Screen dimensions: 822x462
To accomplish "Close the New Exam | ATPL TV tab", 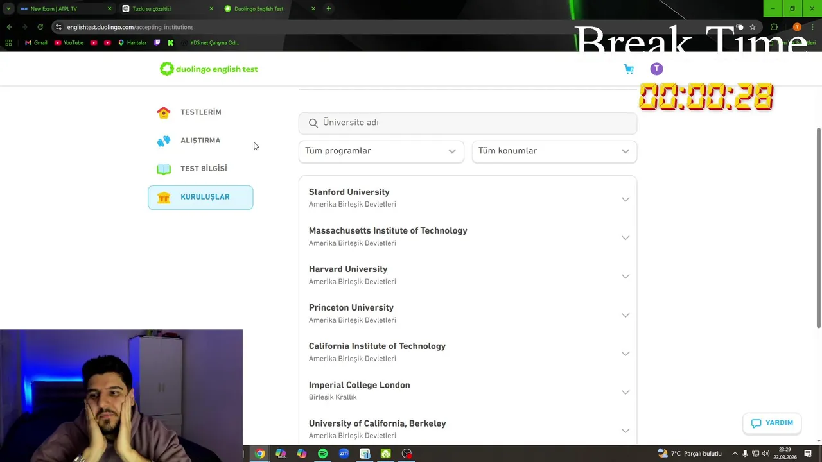I will point(109,9).
